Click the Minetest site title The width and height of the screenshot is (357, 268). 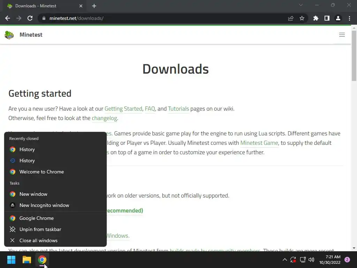pos(31,35)
